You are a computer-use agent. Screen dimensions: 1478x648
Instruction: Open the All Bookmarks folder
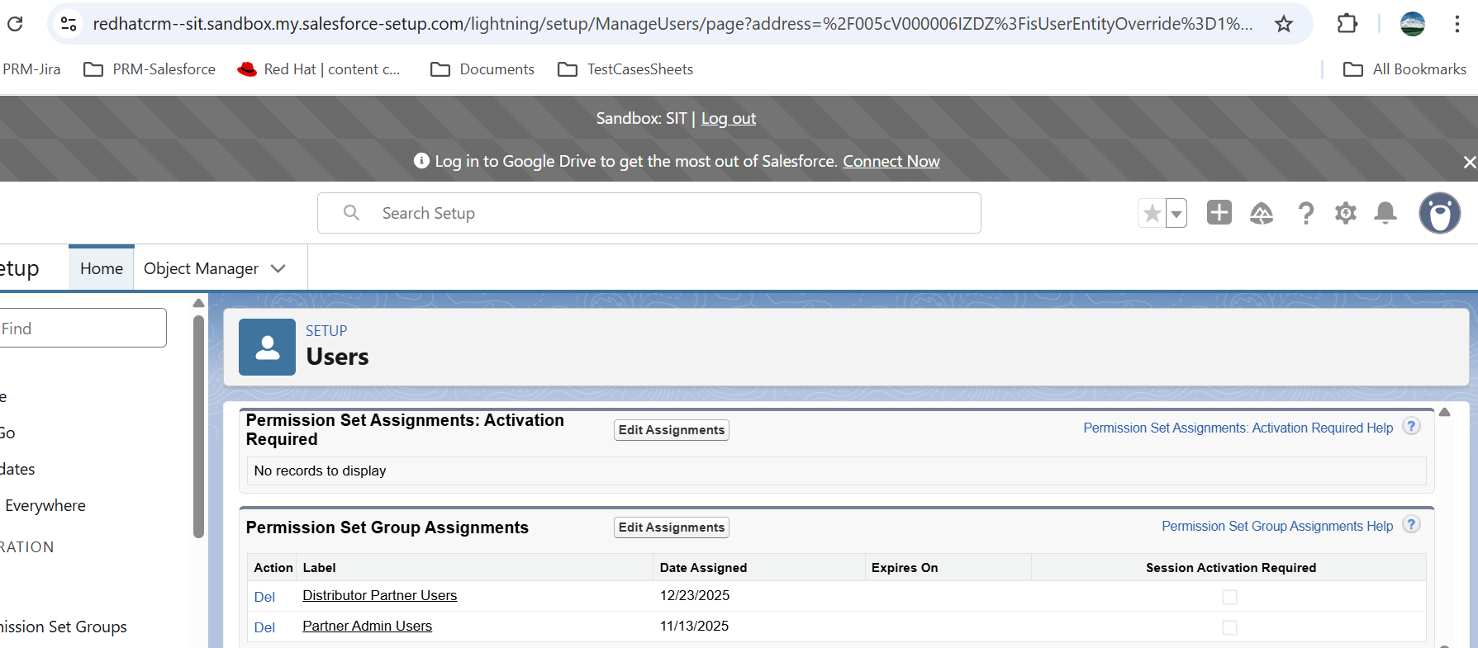click(x=1404, y=69)
